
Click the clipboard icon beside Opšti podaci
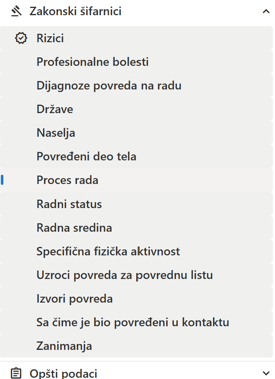(16, 373)
